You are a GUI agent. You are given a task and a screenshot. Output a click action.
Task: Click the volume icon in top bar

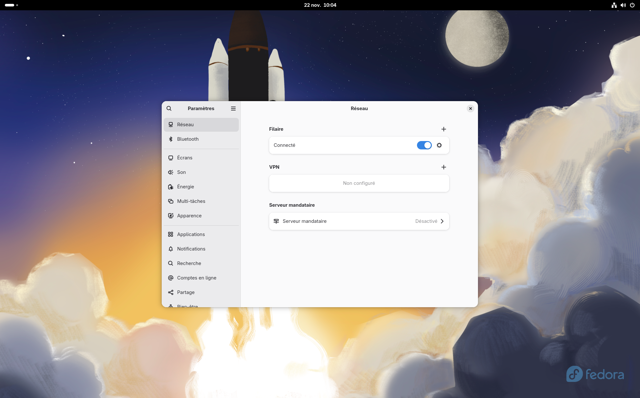pyautogui.click(x=623, y=5)
